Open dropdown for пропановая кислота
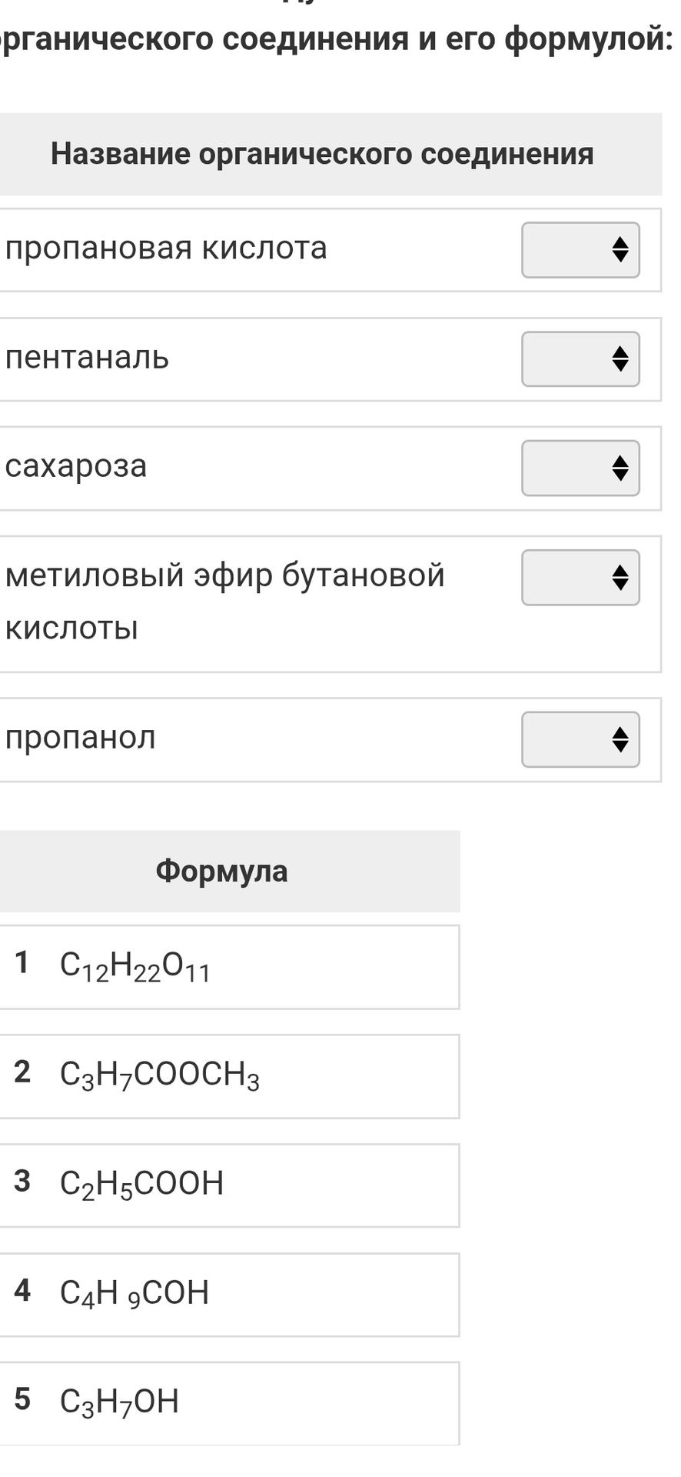Viewport: 681px width, 1477px height. click(580, 250)
